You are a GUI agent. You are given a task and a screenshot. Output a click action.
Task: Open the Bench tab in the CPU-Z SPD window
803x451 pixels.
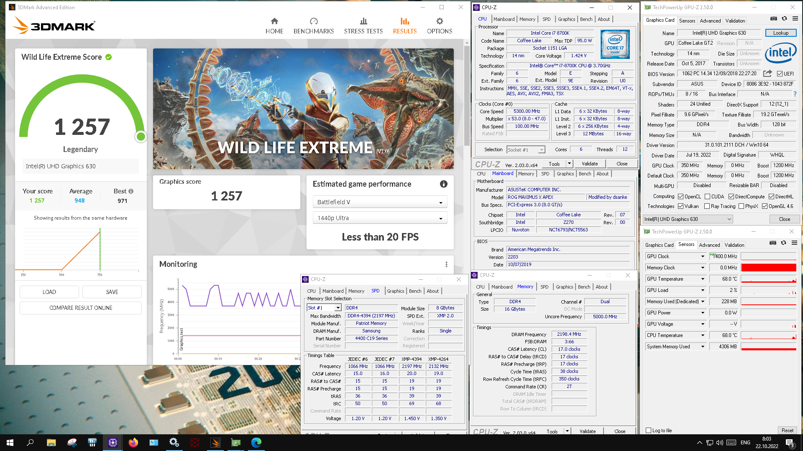(x=415, y=291)
